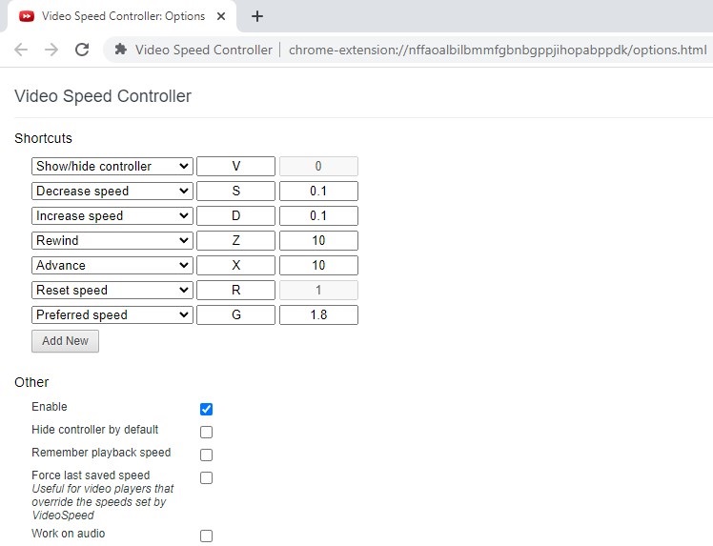The image size is (713, 546).
Task: Click the browser forward arrow icon
Action: click(51, 50)
